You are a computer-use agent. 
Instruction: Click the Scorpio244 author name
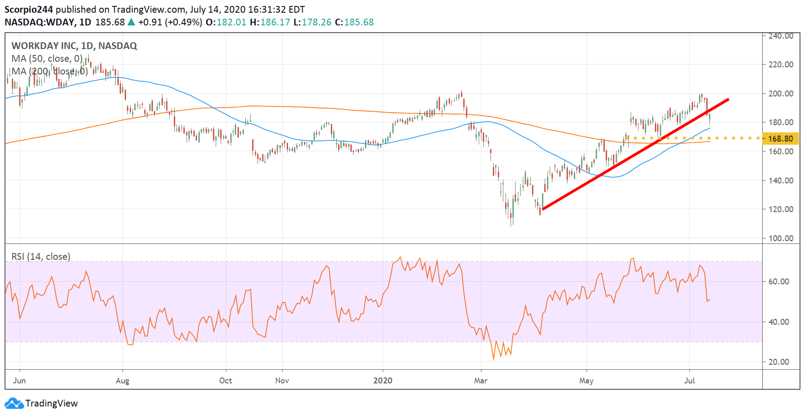29,10
